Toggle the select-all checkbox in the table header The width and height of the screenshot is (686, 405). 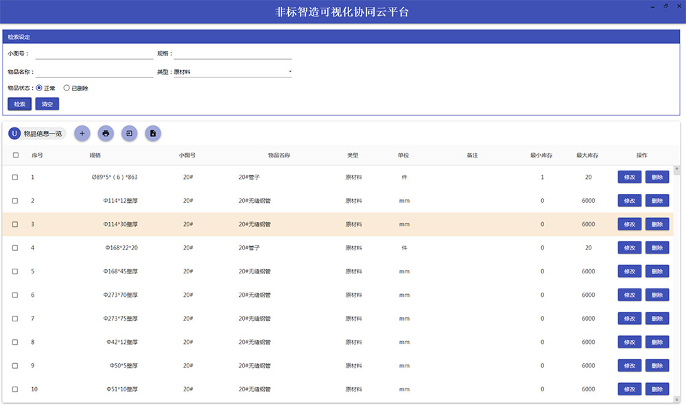[x=15, y=155]
